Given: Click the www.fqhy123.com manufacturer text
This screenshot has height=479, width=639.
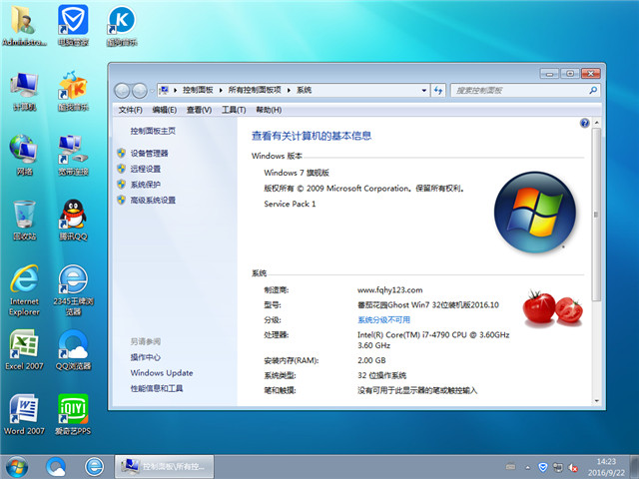Looking at the screenshot, I should point(390,290).
